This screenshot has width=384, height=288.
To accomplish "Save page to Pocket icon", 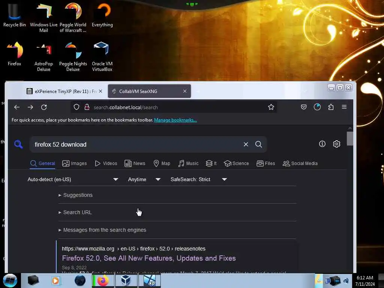I will 304,107.
